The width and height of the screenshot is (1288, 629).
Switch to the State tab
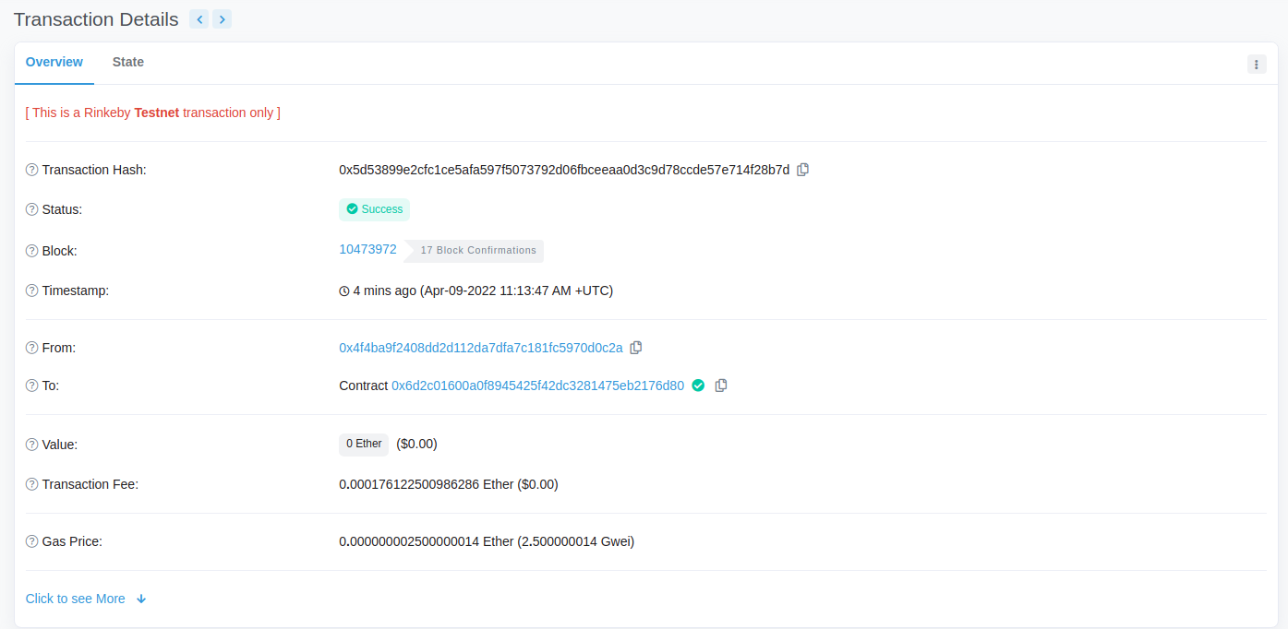click(x=127, y=62)
